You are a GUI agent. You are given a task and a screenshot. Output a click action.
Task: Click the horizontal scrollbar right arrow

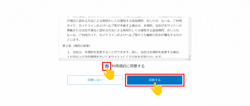point(187,59)
